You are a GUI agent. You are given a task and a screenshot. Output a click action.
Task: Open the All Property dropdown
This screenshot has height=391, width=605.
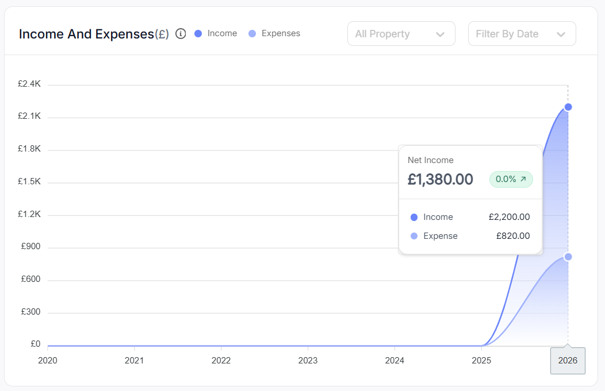(x=401, y=34)
